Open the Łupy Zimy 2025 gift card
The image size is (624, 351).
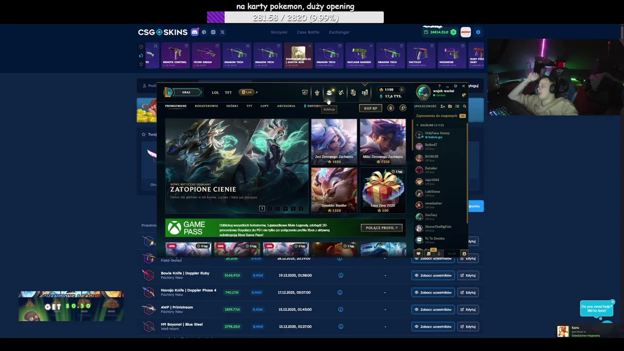[x=383, y=191]
